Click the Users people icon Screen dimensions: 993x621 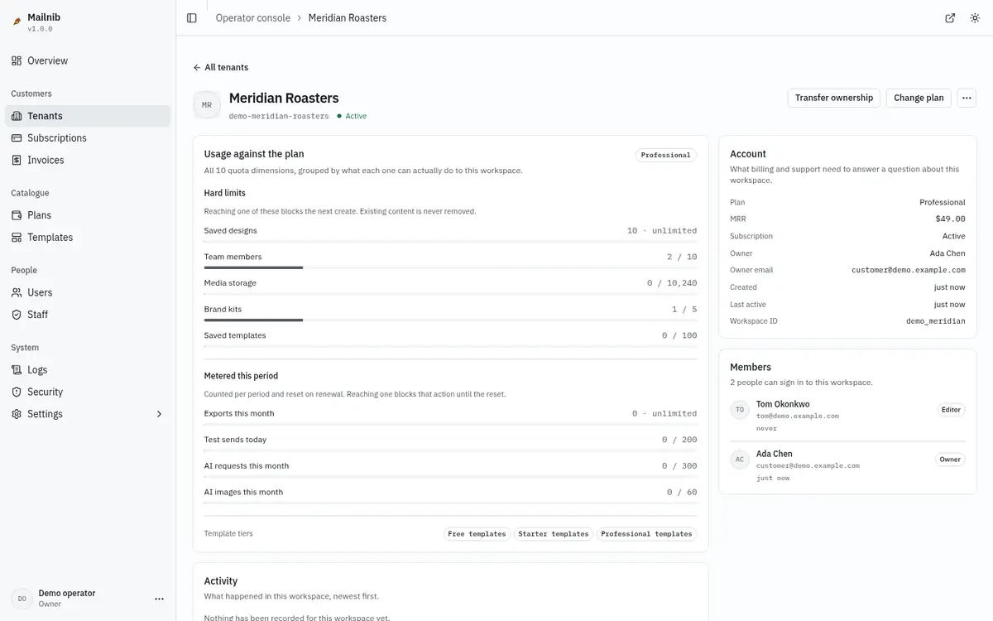[17, 292]
